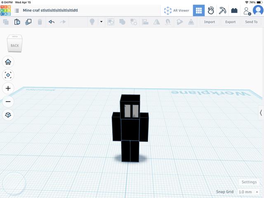Invite a collaborator with add-person icon

click(247, 11)
